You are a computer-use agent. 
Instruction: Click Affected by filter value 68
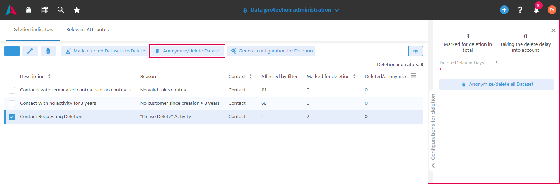264,103
